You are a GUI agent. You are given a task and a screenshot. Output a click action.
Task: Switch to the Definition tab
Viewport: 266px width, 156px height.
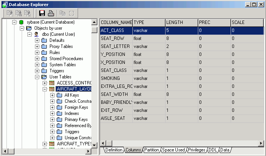[x=114, y=150]
